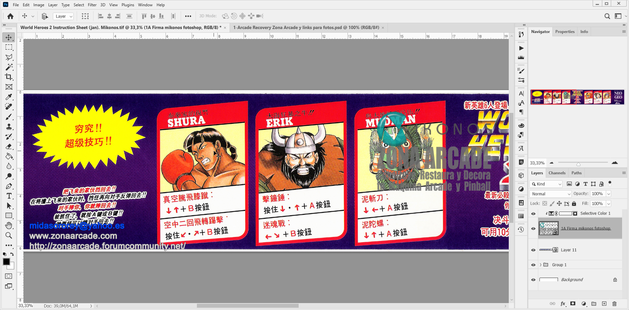629x310 pixels.
Task: Click the lock transparent pixels icon
Action: click(x=545, y=204)
